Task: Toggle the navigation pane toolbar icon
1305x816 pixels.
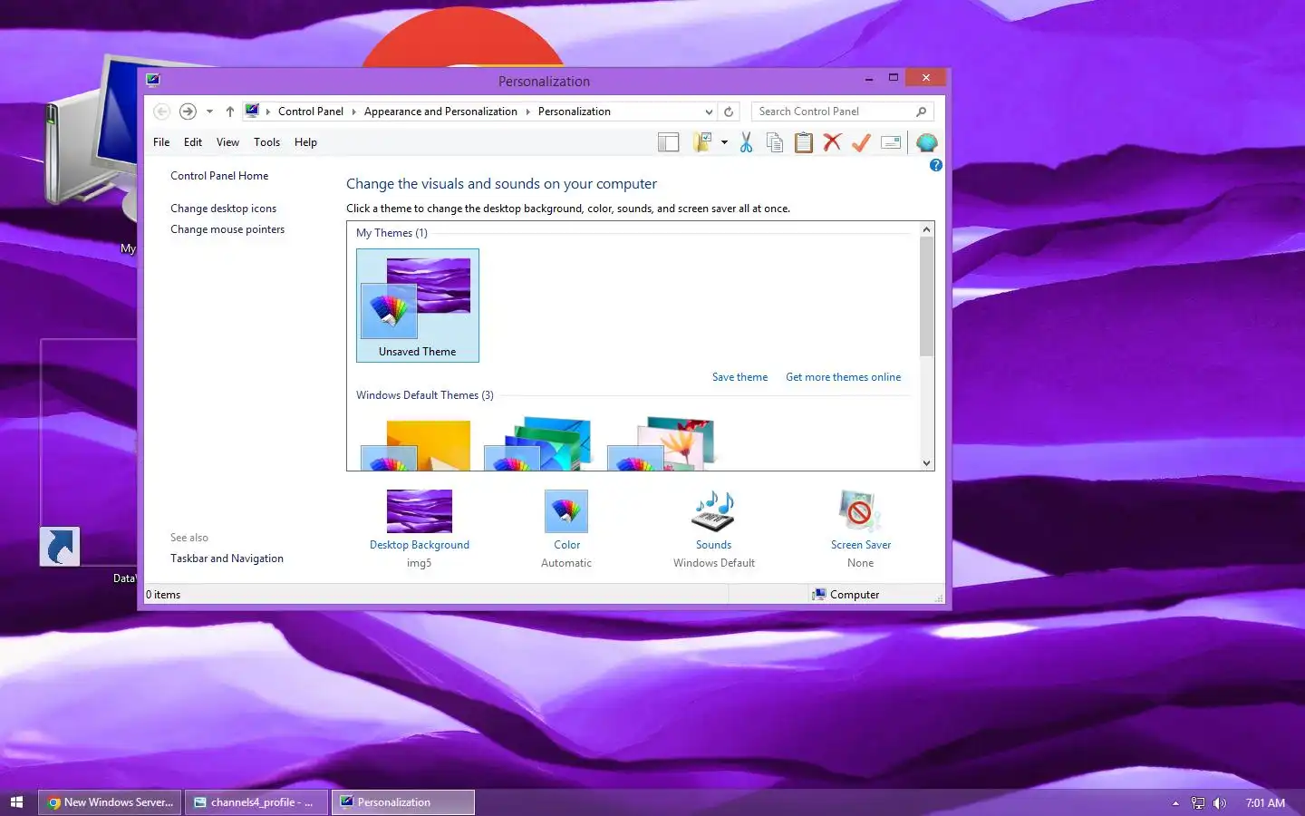Action: [x=669, y=142]
